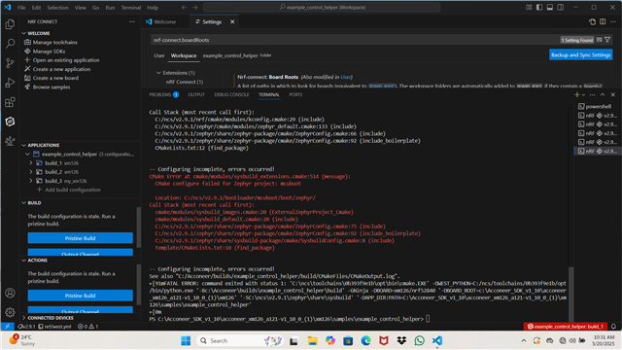The height and width of the screenshot is (350, 622).
Task: Click Pristine Build in Build section
Action: 80,238
